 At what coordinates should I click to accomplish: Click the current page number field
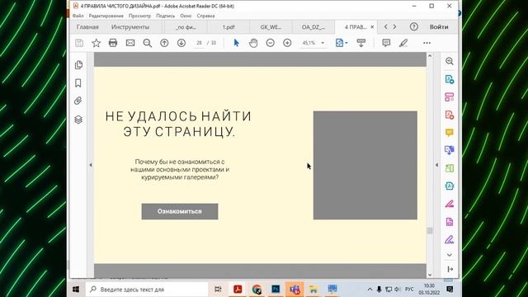tap(199, 43)
